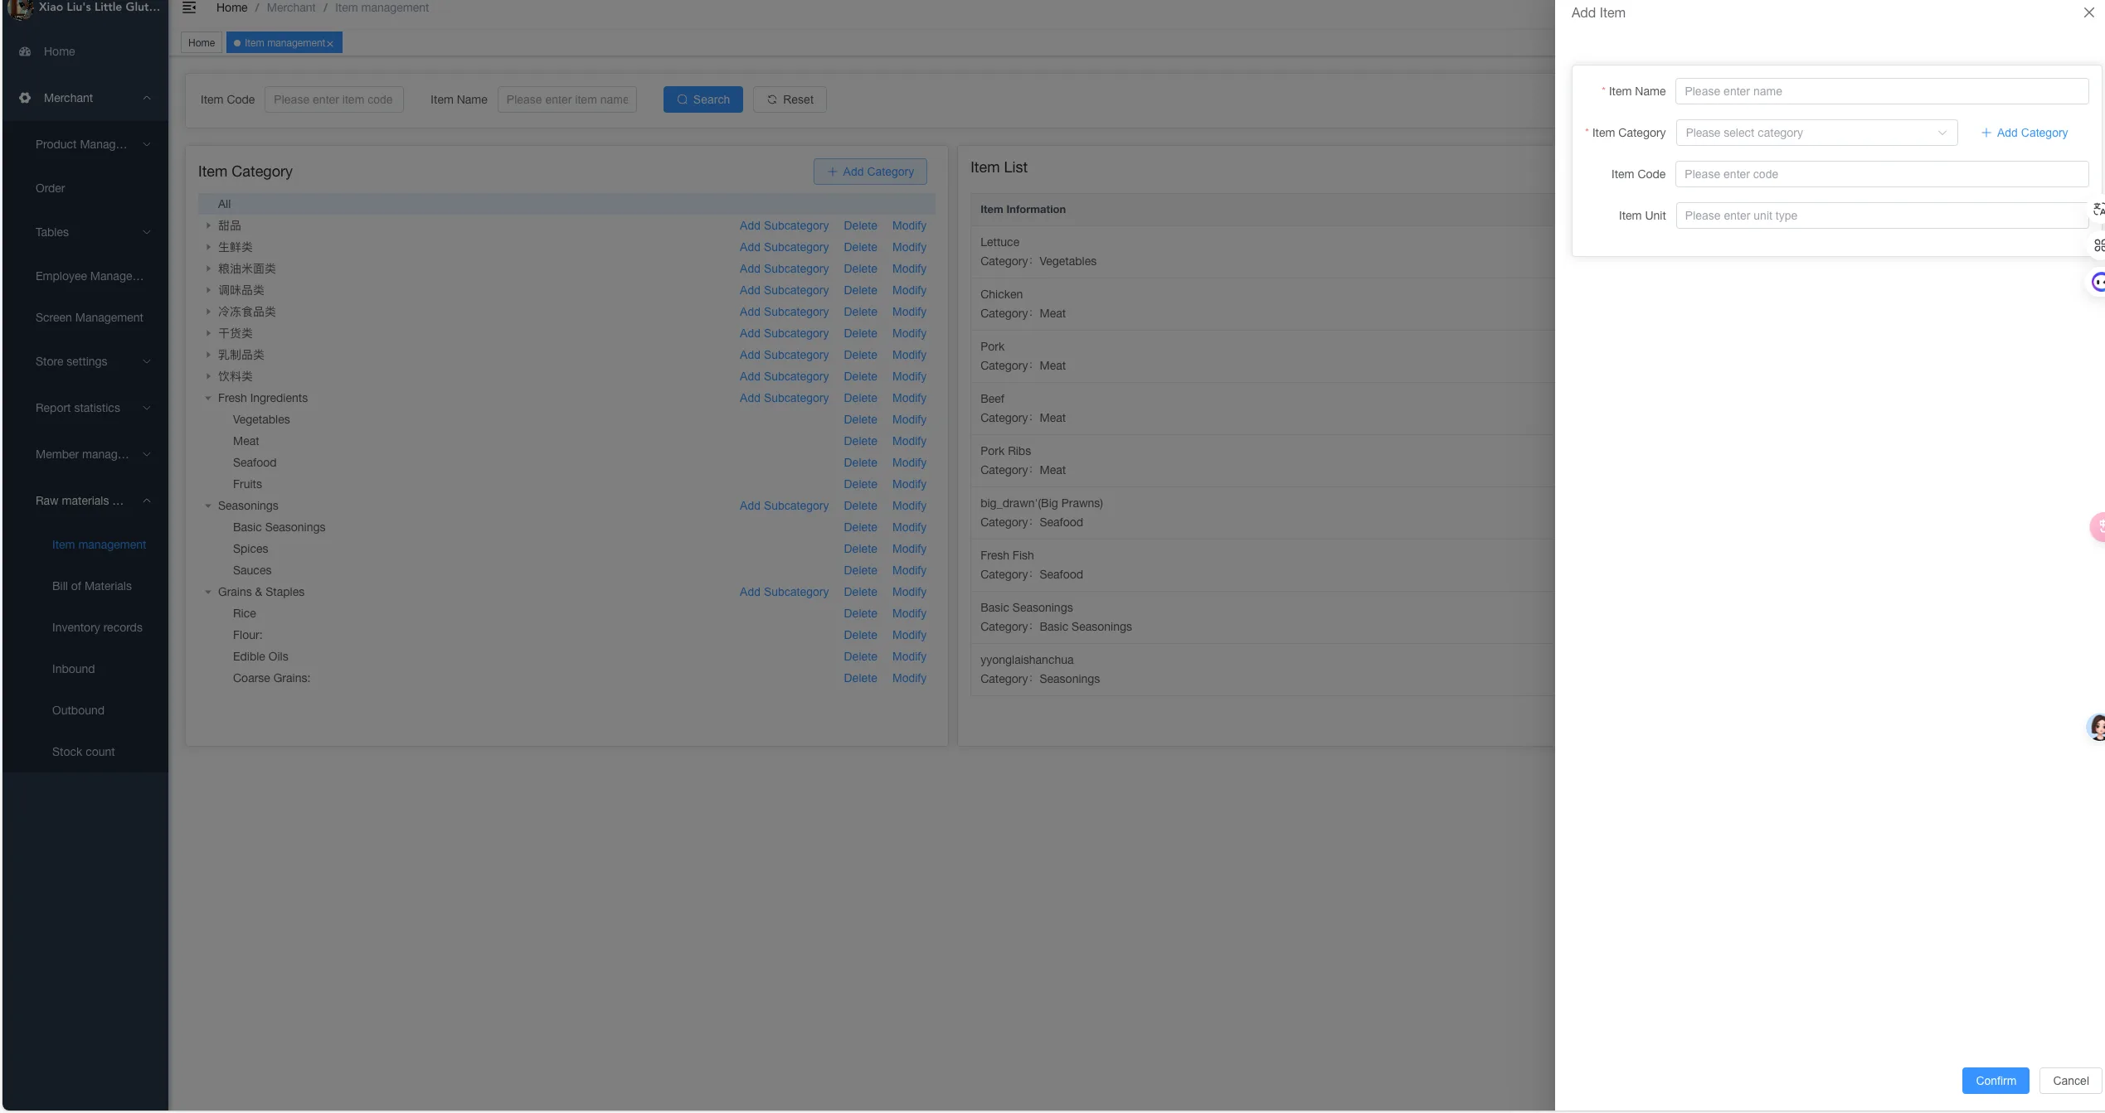This screenshot has height=1113, width=2105.
Task: Open Bill of Materials menu item
Action: pyautogui.click(x=85, y=586)
